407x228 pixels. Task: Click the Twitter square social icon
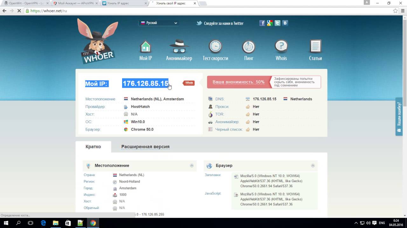(x=277, y=23)
